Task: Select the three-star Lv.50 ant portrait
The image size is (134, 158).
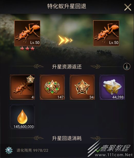Action: [27, 33]
